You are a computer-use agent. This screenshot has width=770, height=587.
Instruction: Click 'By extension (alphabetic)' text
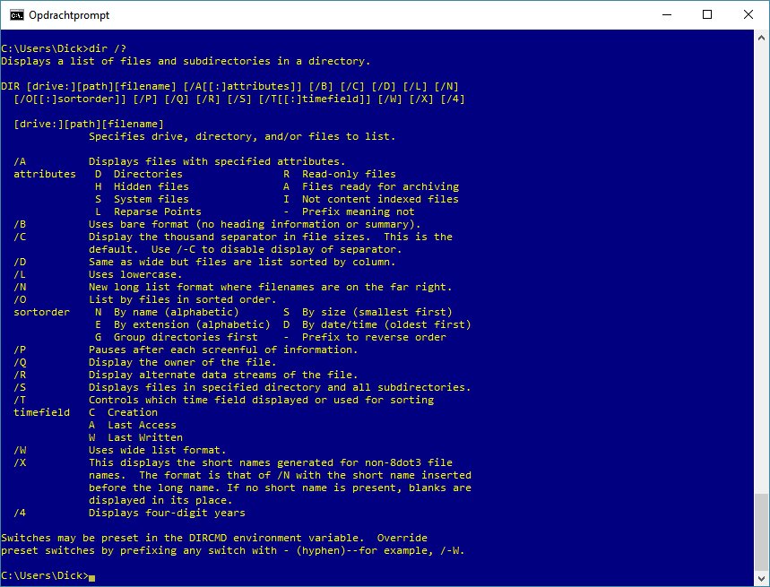(192, 325)
